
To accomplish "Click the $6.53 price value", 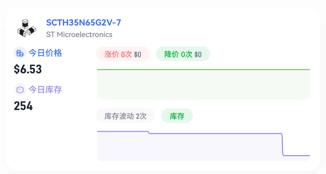I will [28, 69].
